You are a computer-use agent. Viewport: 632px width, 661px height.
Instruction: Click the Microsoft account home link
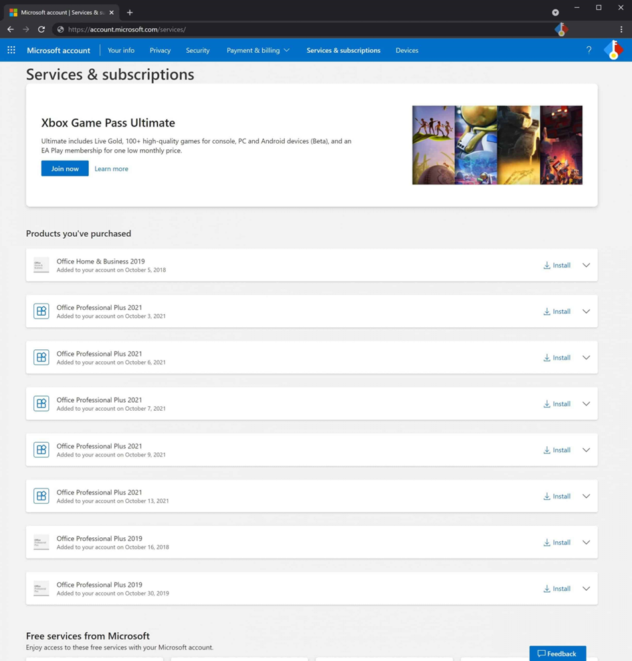click(x=58, y=50)
